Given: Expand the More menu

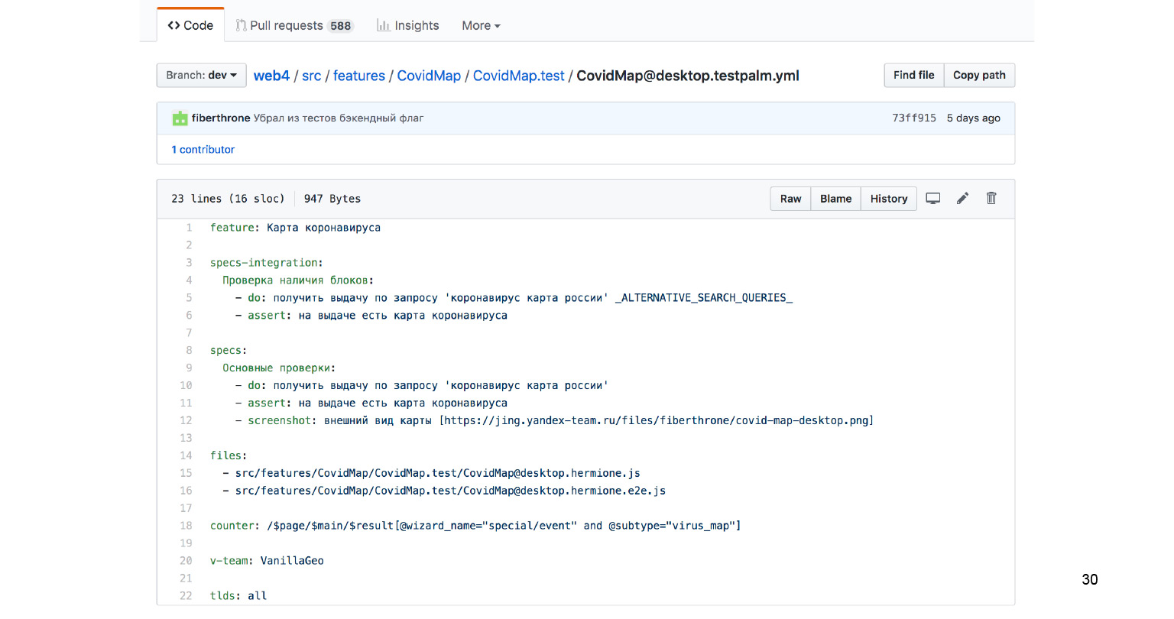Looking at the screenshot, I should tap(481, 25).
